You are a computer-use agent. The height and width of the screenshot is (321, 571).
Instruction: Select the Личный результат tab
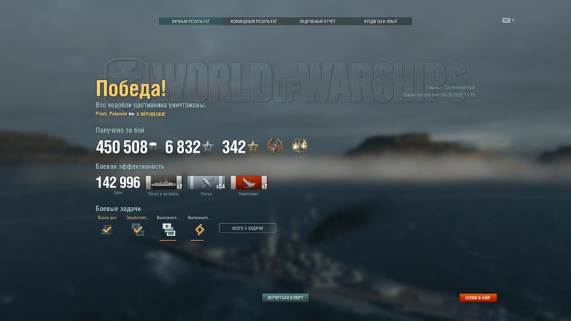[x=191, y=21]
